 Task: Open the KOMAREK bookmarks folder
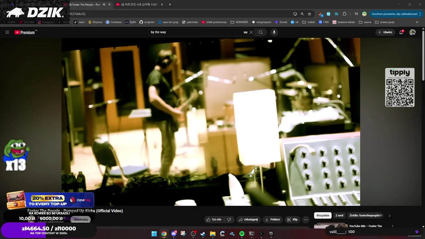click(239, 22)
